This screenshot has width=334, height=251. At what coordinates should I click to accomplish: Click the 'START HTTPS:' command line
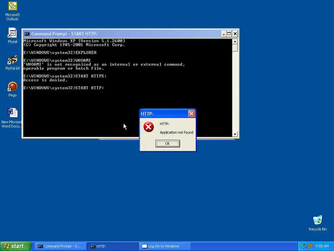65,76
